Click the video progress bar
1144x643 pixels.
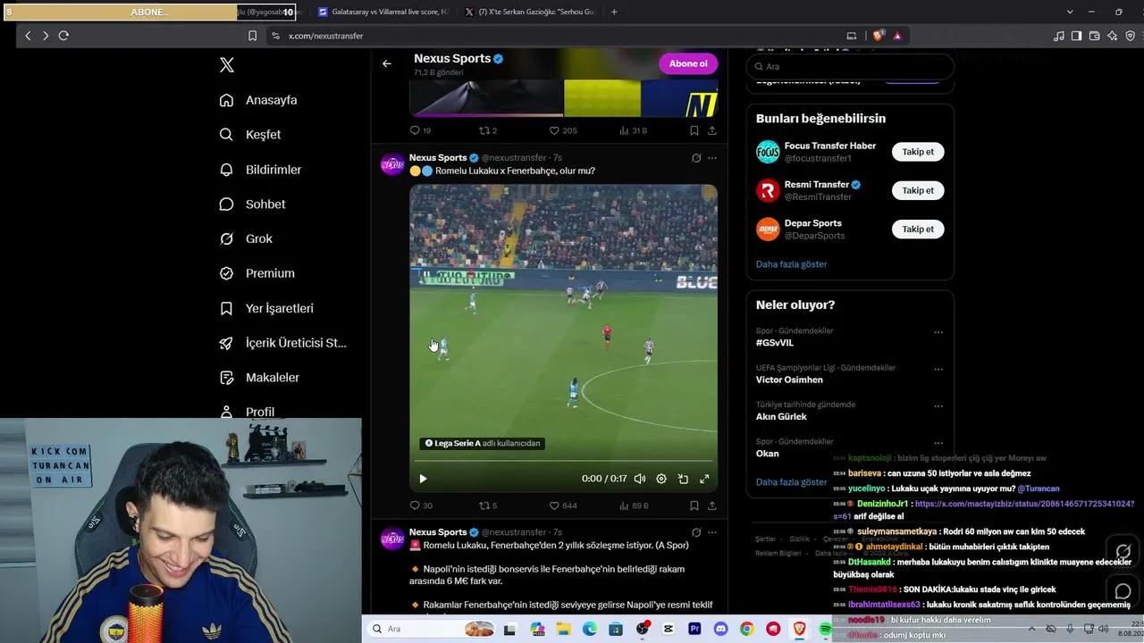click(x=563, y=461)
